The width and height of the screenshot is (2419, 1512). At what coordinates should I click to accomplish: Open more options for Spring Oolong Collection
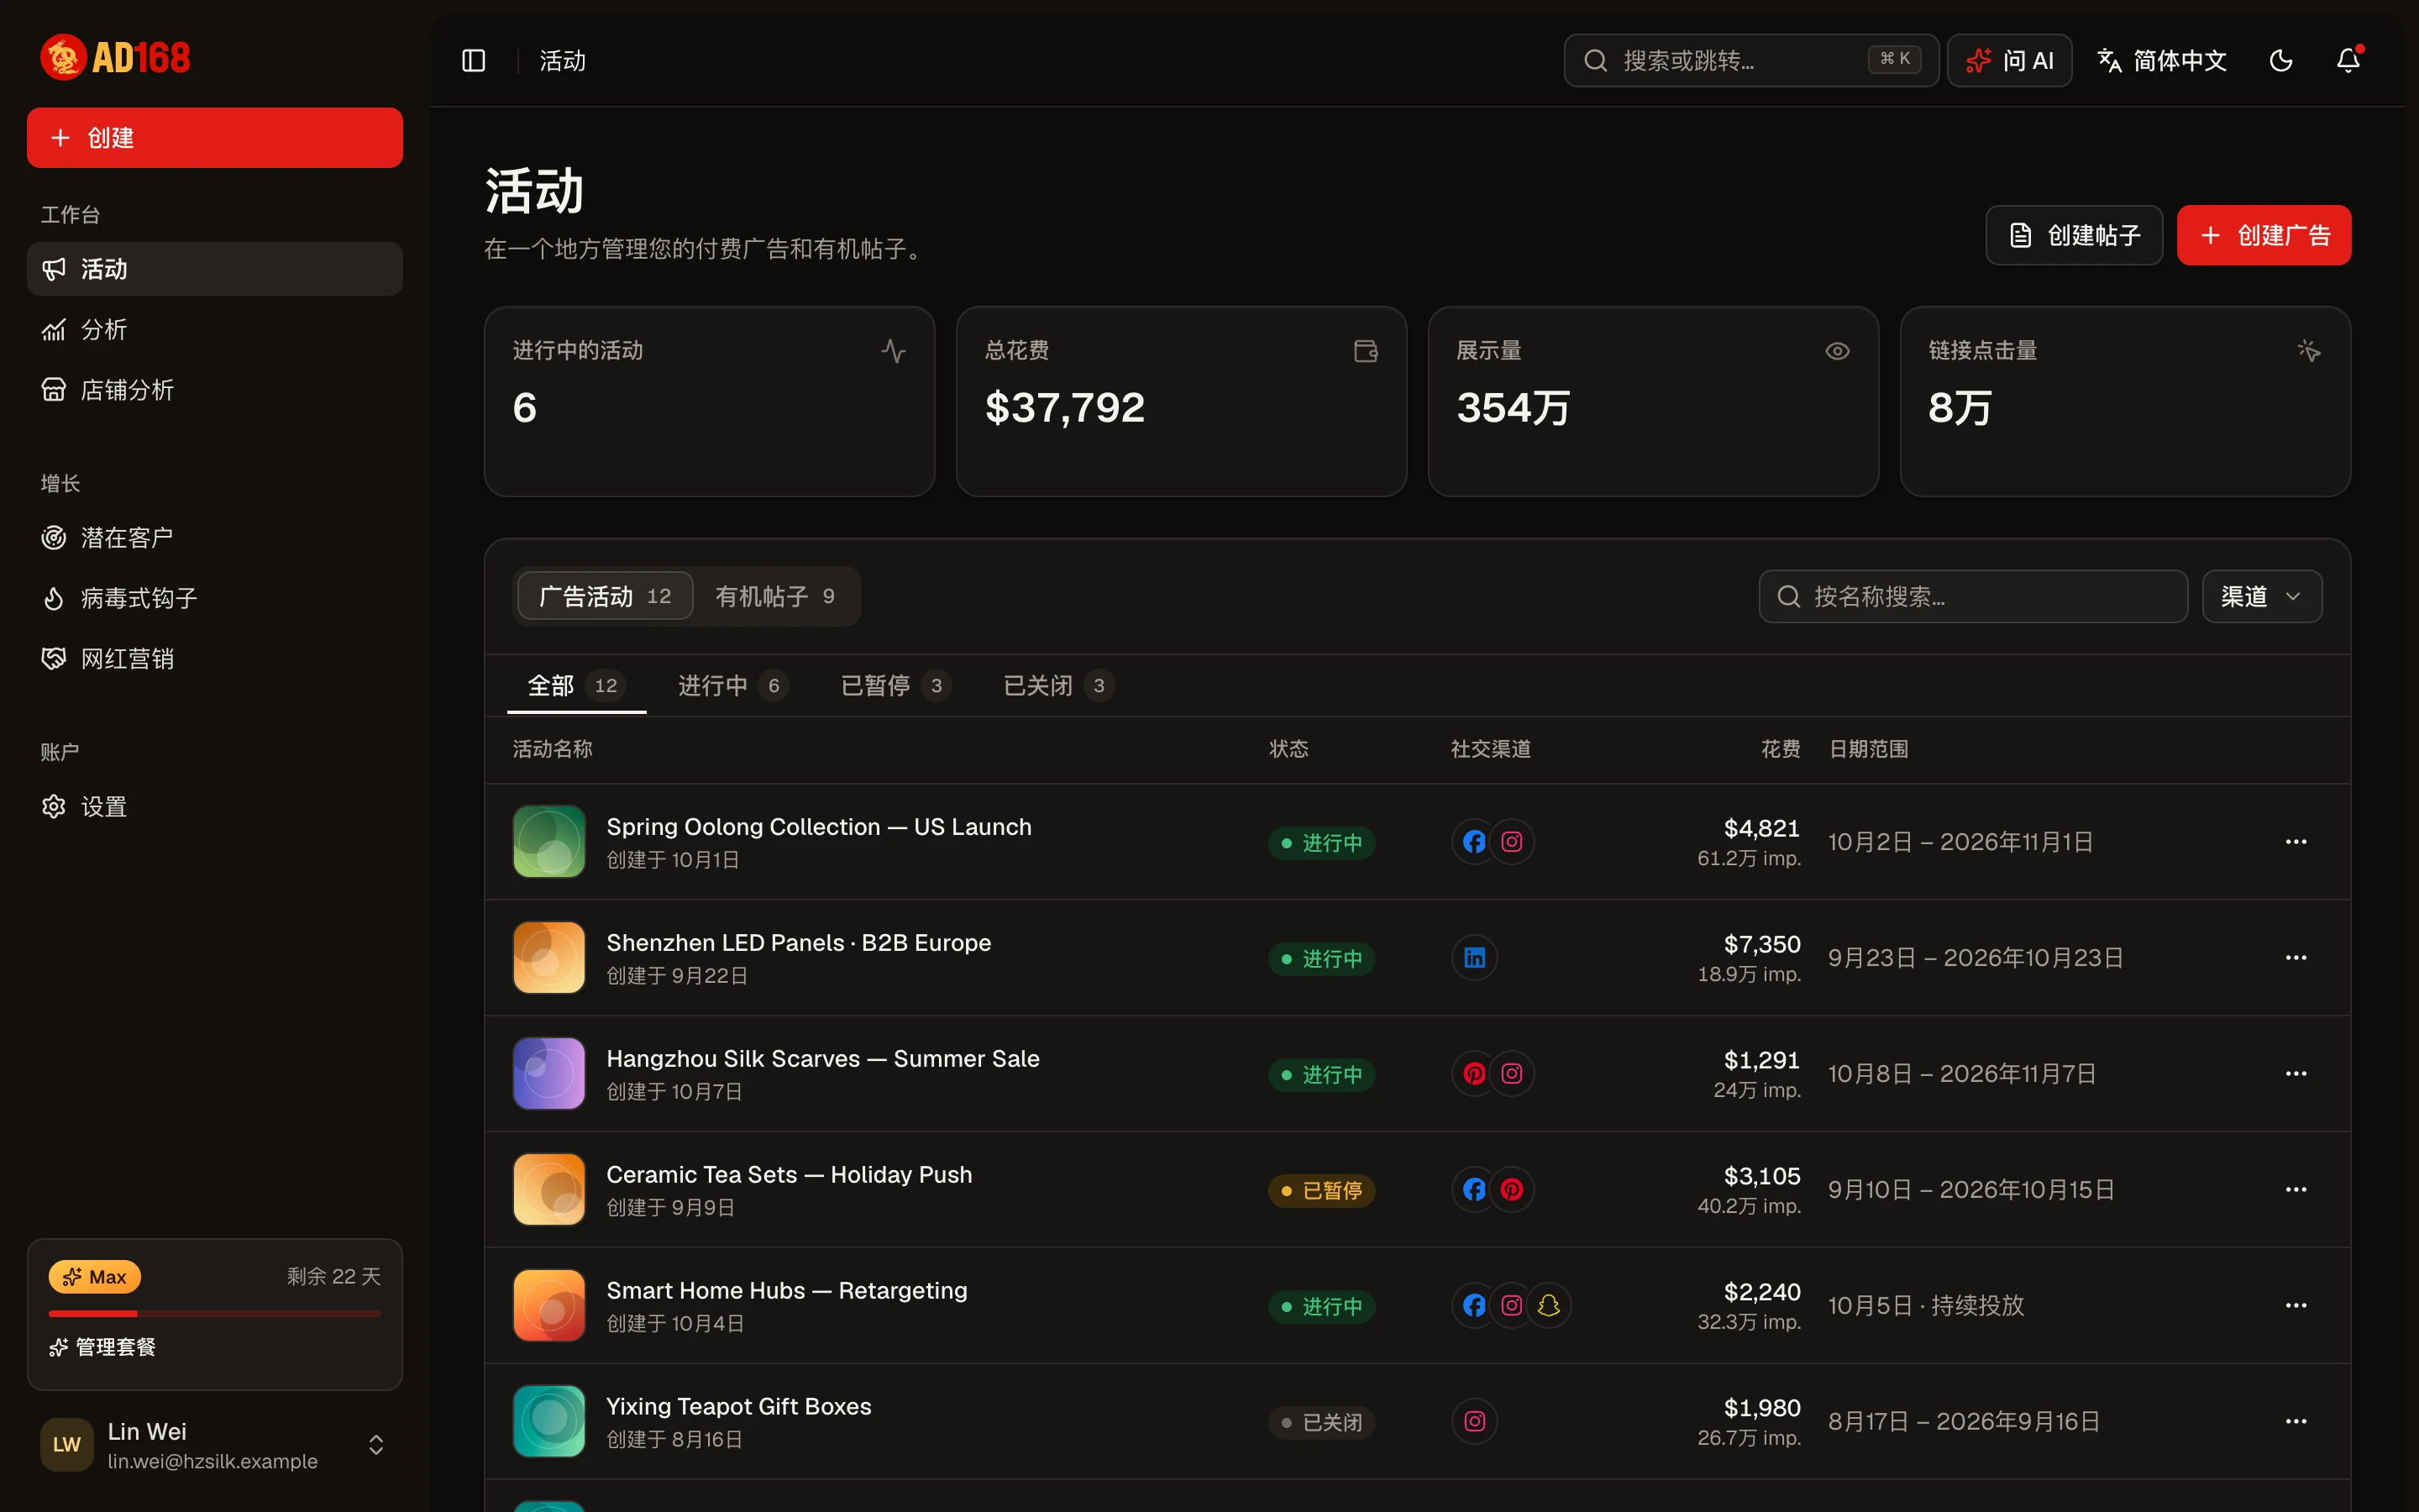[x=2296, y=842]
